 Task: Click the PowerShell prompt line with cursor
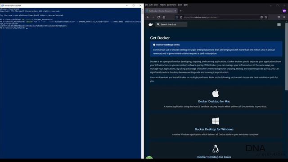[14, 28]
